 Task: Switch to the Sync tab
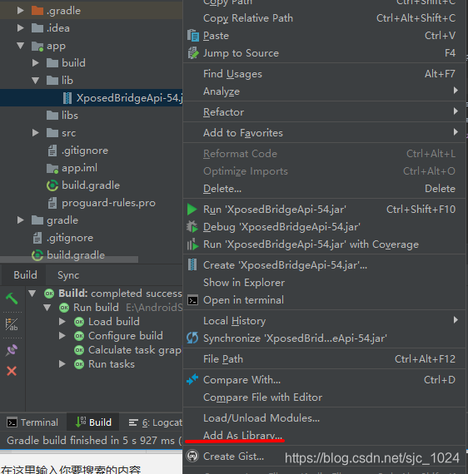(x=68, y=275)
